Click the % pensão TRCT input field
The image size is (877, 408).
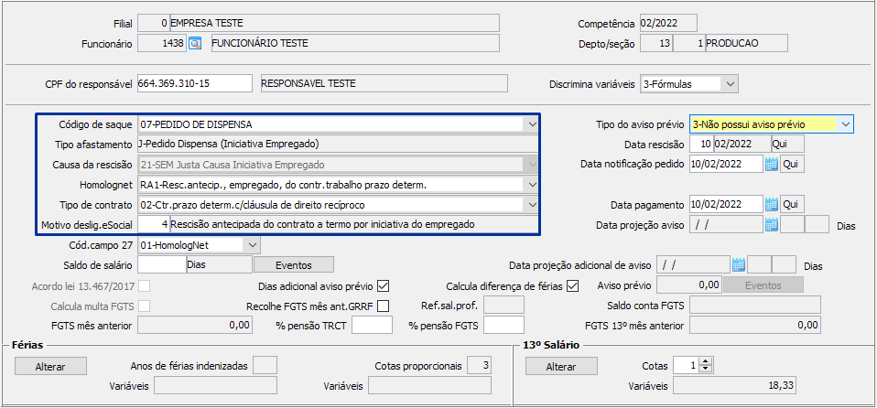[372, 325]
